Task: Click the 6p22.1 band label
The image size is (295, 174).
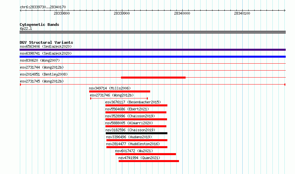Action: (x=26, y=29)
